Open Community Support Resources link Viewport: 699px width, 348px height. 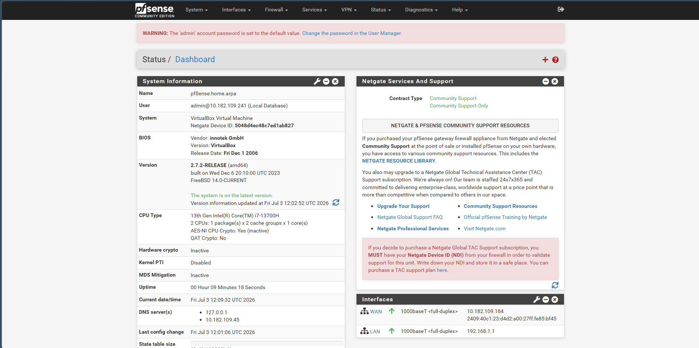tap(500, 206)
